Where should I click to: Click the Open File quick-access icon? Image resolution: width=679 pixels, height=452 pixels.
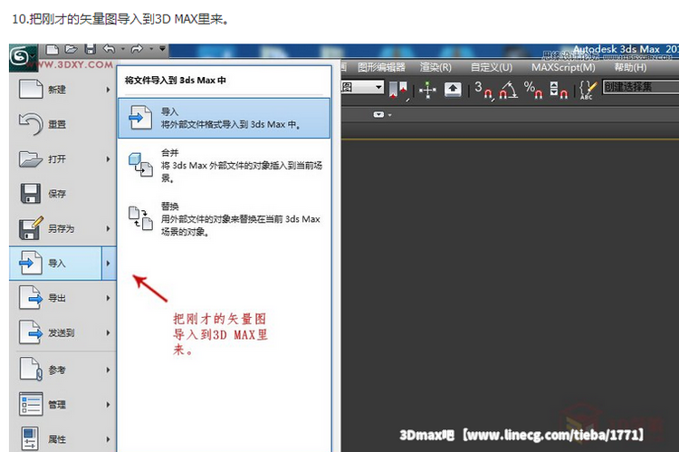point(71,50)
